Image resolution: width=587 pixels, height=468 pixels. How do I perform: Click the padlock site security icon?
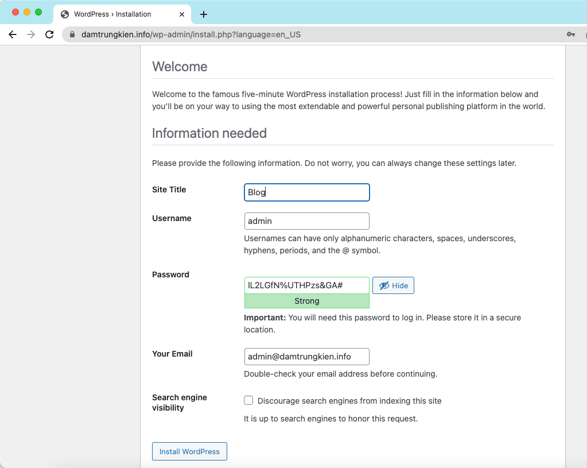(x=72, y=34)
